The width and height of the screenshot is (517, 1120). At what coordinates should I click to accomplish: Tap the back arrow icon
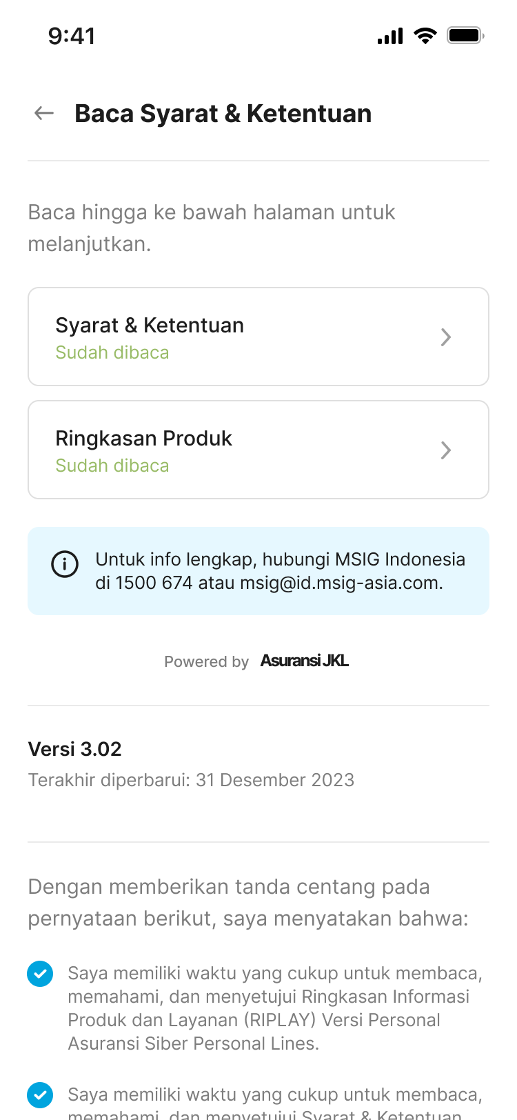pyautogui.click(x=44, y=113)
